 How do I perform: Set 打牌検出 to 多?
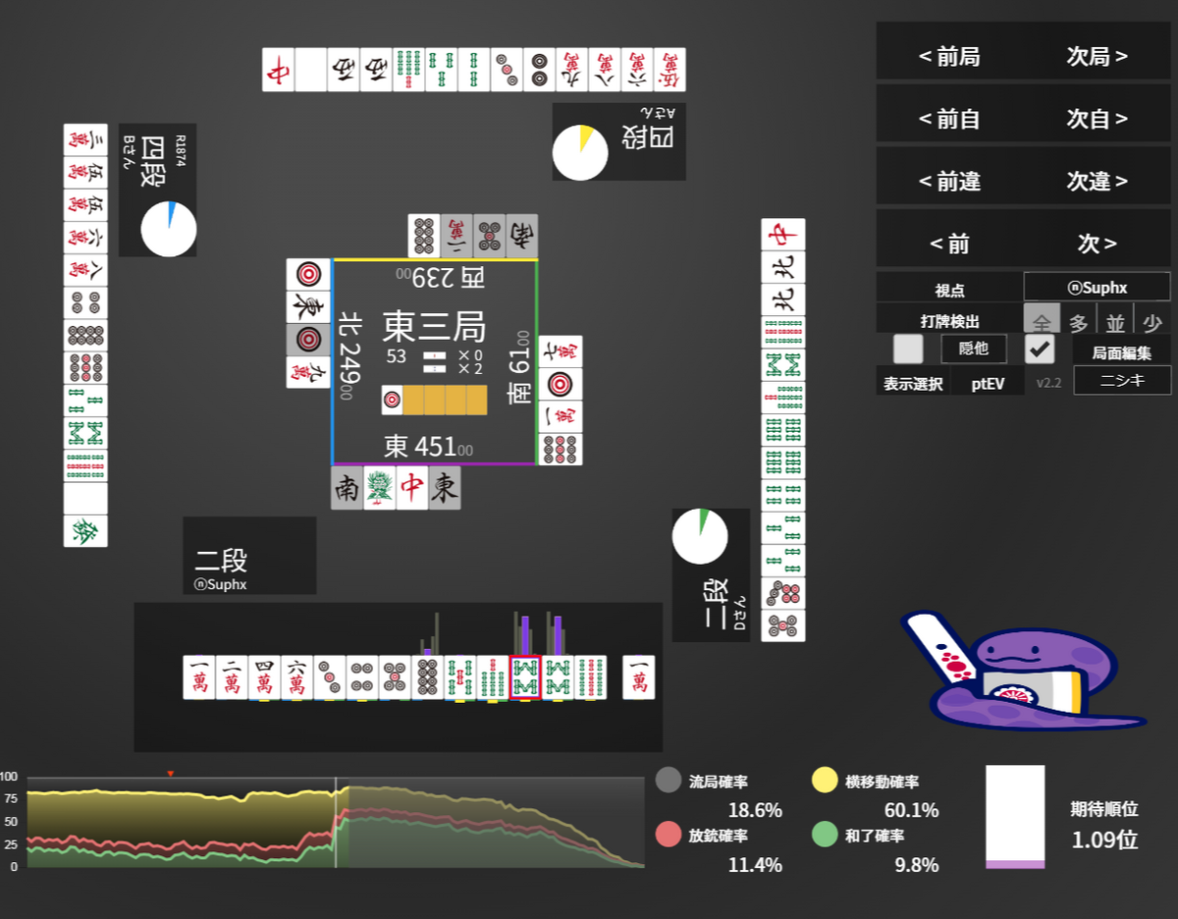(x=1079, y=320)
